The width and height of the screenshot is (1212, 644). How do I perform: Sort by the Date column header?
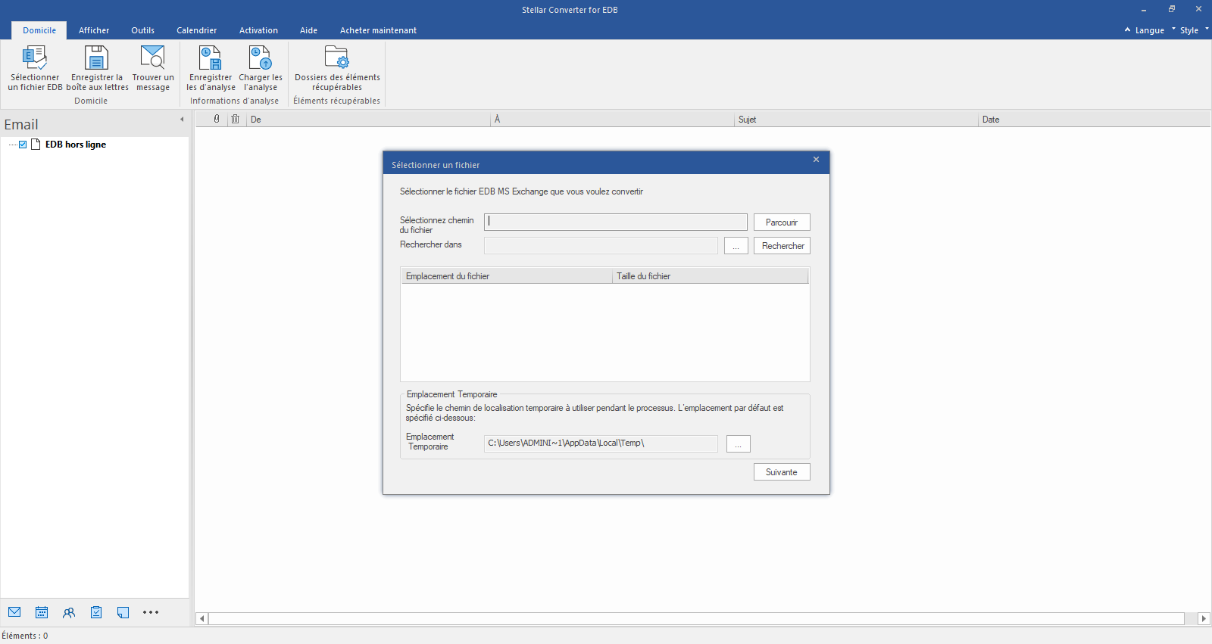tap(1095, 120)
